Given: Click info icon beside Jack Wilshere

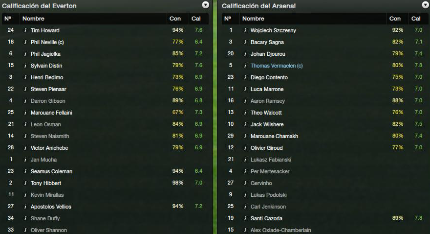Looking at the screenshot, I should pos(245,124).
